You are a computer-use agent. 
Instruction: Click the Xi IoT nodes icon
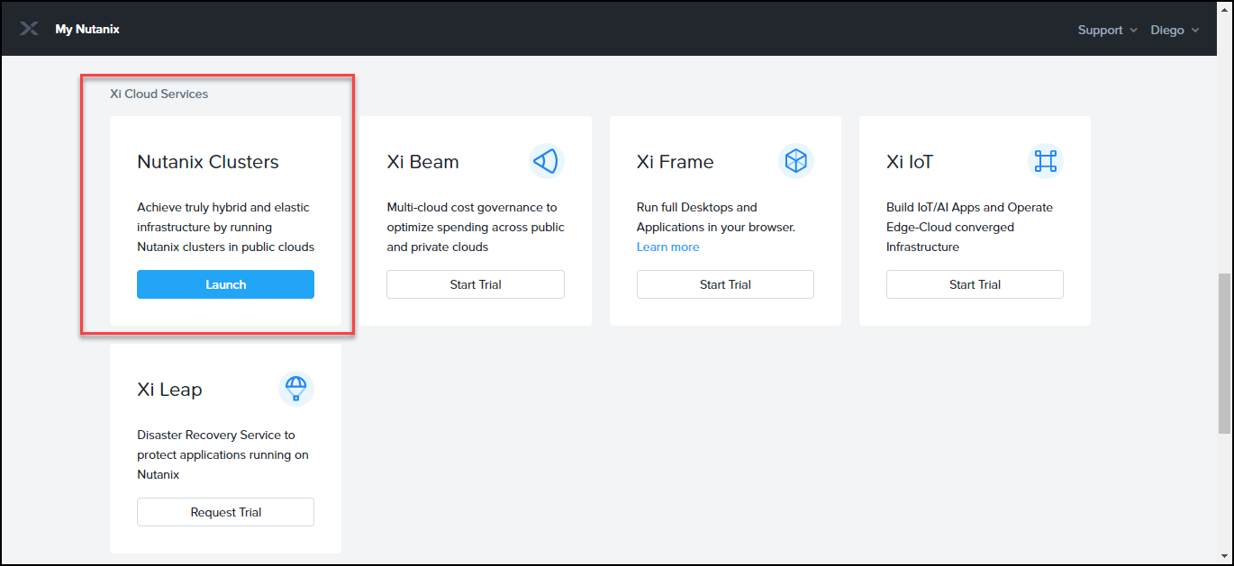1045,162
